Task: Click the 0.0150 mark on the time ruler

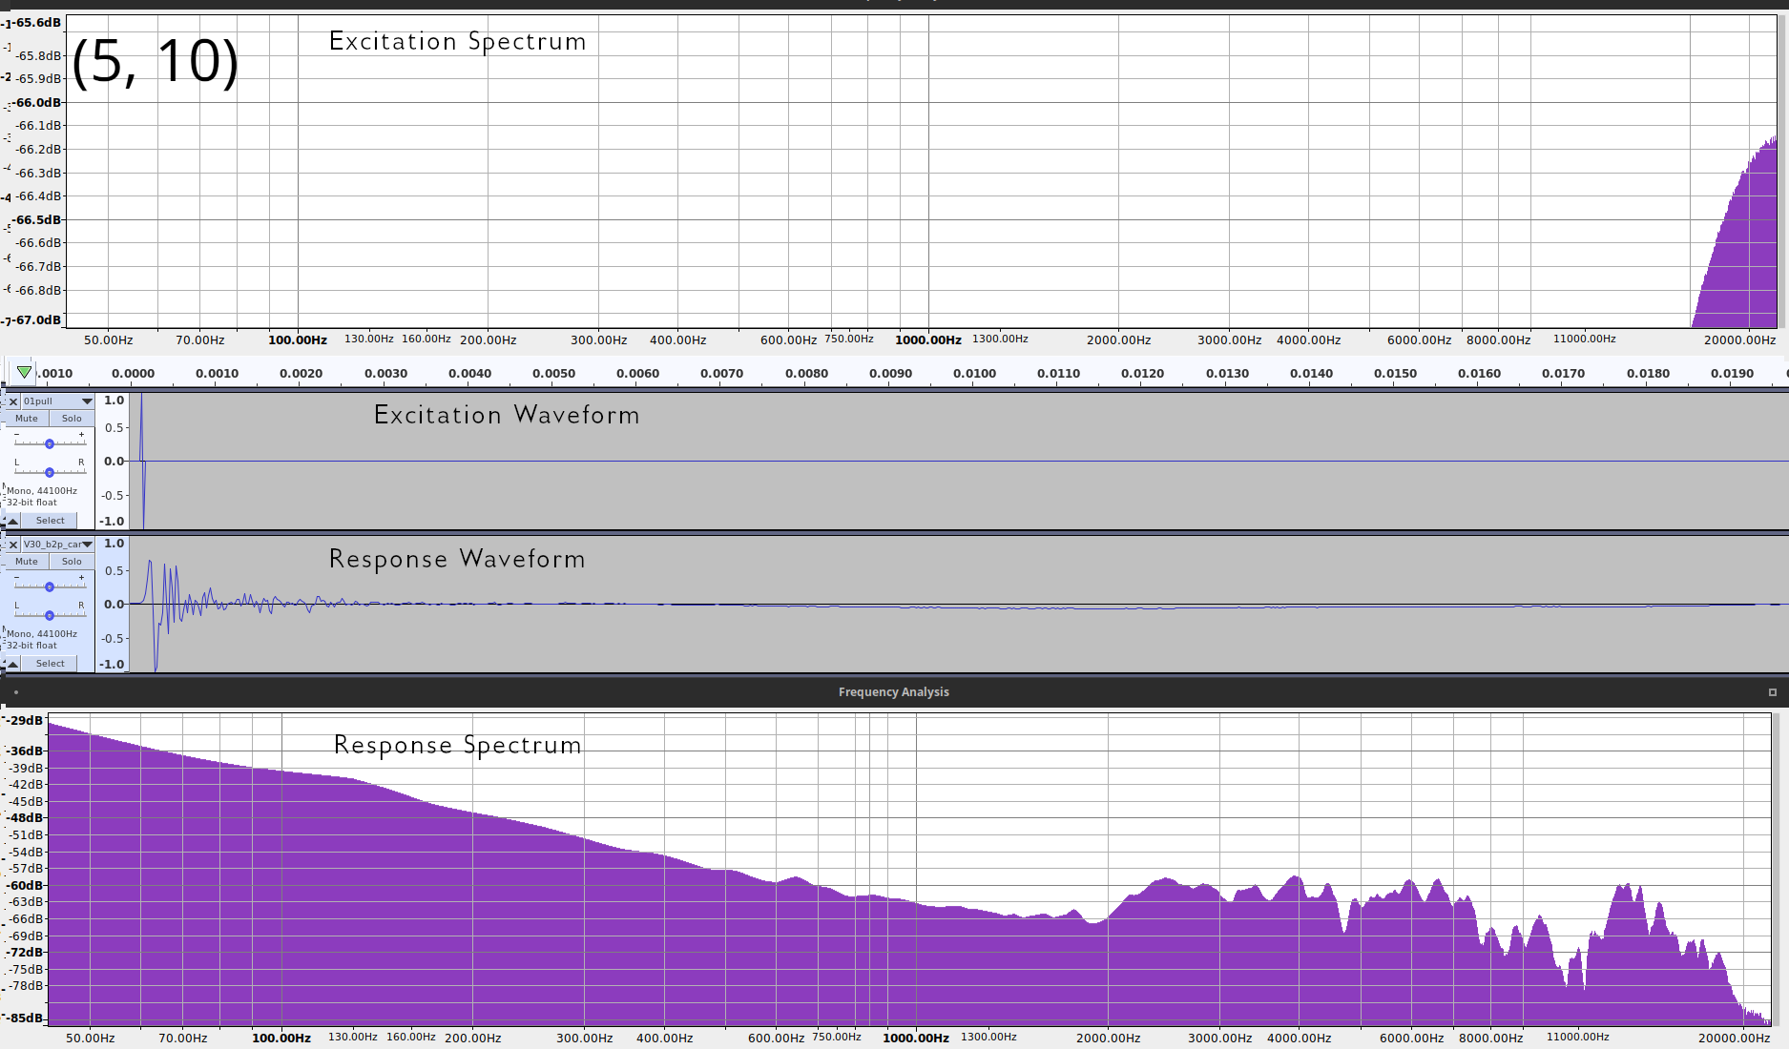Action: [x=1395, y=374]
